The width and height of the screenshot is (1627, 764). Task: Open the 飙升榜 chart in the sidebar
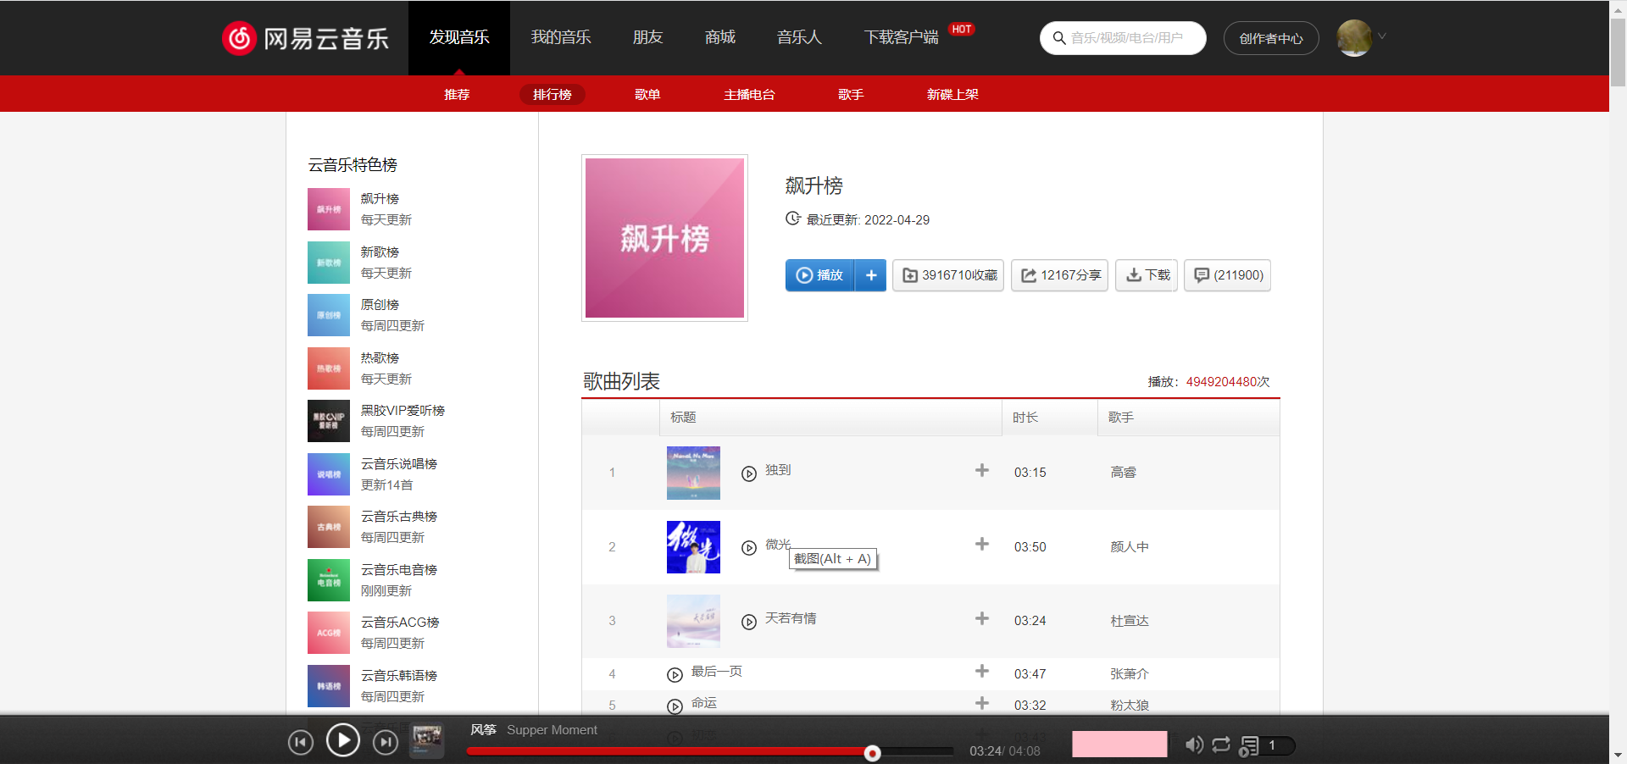(x=380, y=198)
